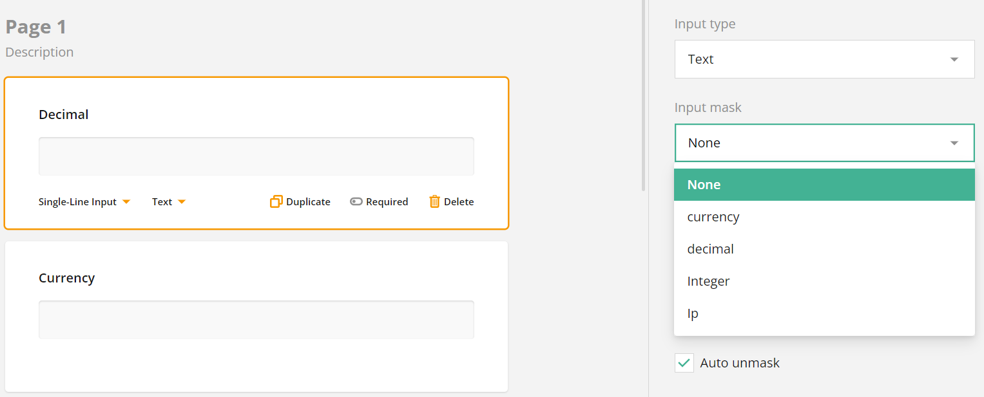
Task: Pick Integer from the mask list
Action: 824,281
